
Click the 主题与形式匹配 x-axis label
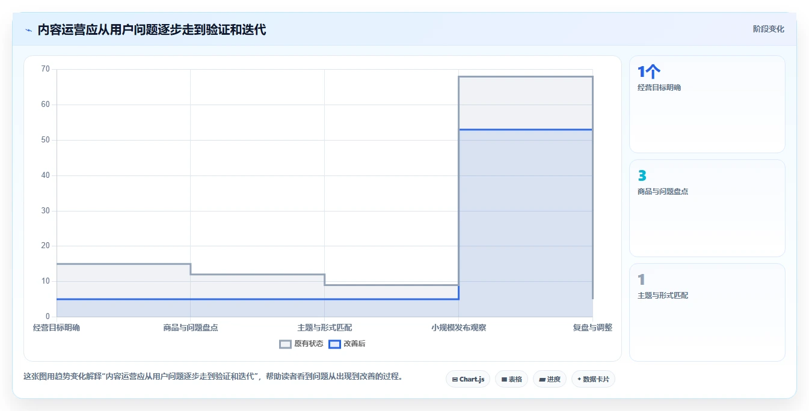point(325,327)
